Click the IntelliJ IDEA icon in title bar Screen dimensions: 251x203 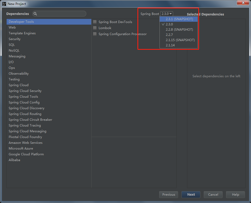coord(3,4)
